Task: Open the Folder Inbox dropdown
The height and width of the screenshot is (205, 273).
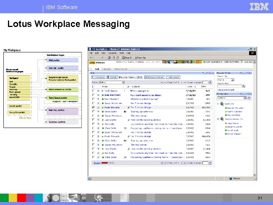Action: 112,82
